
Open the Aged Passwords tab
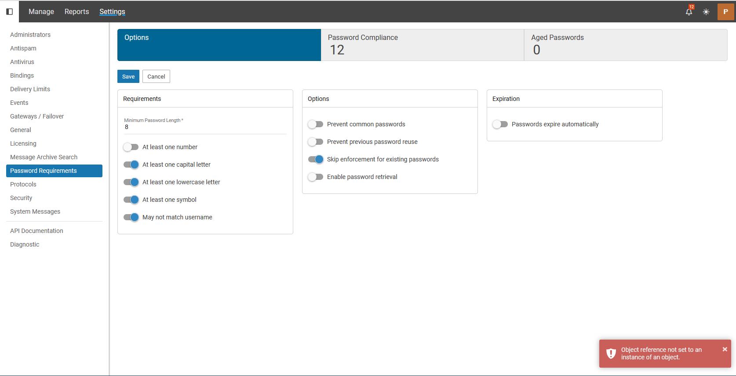coord(625,45)
